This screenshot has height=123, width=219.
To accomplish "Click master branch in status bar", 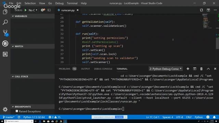I will pos(9,117).
